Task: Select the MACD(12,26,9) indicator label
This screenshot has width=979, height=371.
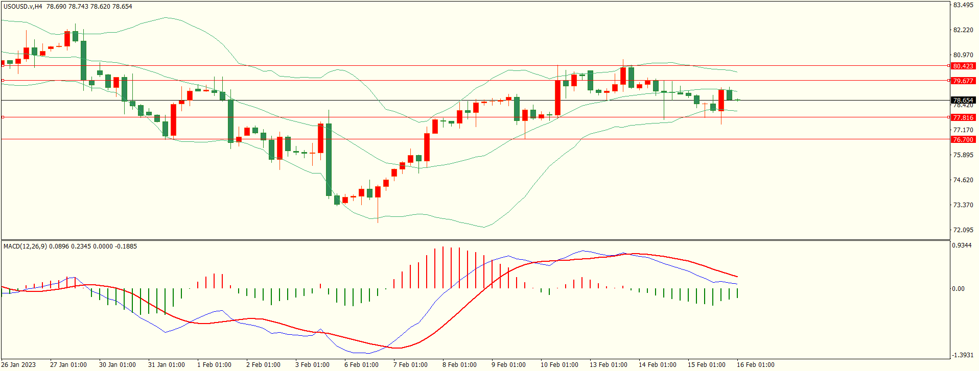Action: (x=25, y=246)
